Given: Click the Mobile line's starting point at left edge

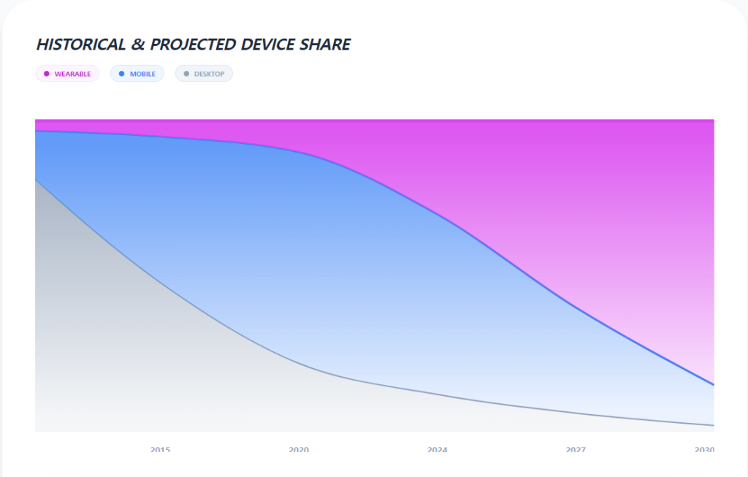Looking at the screenshot, I should click(x=36, y=131).
